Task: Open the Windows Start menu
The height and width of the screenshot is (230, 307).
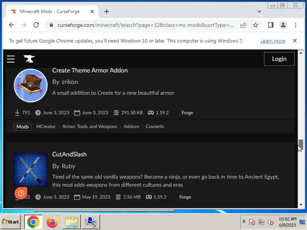Action: (11, 222)
